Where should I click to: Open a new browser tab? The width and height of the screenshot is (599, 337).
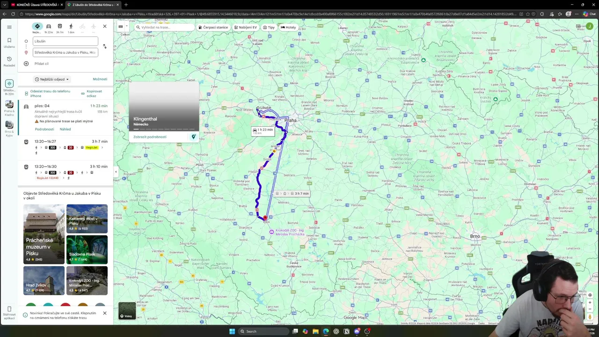click(125, 5)
